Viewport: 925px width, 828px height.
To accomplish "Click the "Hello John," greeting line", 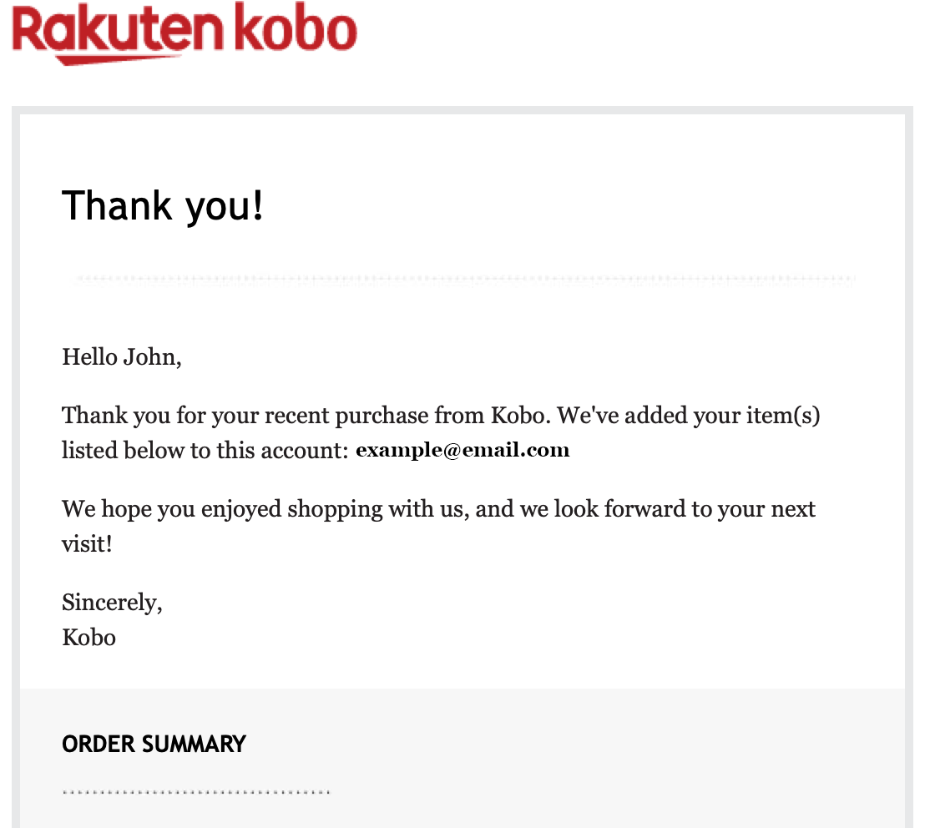I will [x=121, y=358].
